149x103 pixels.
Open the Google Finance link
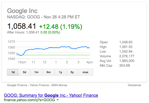click(x=17, y=85)
